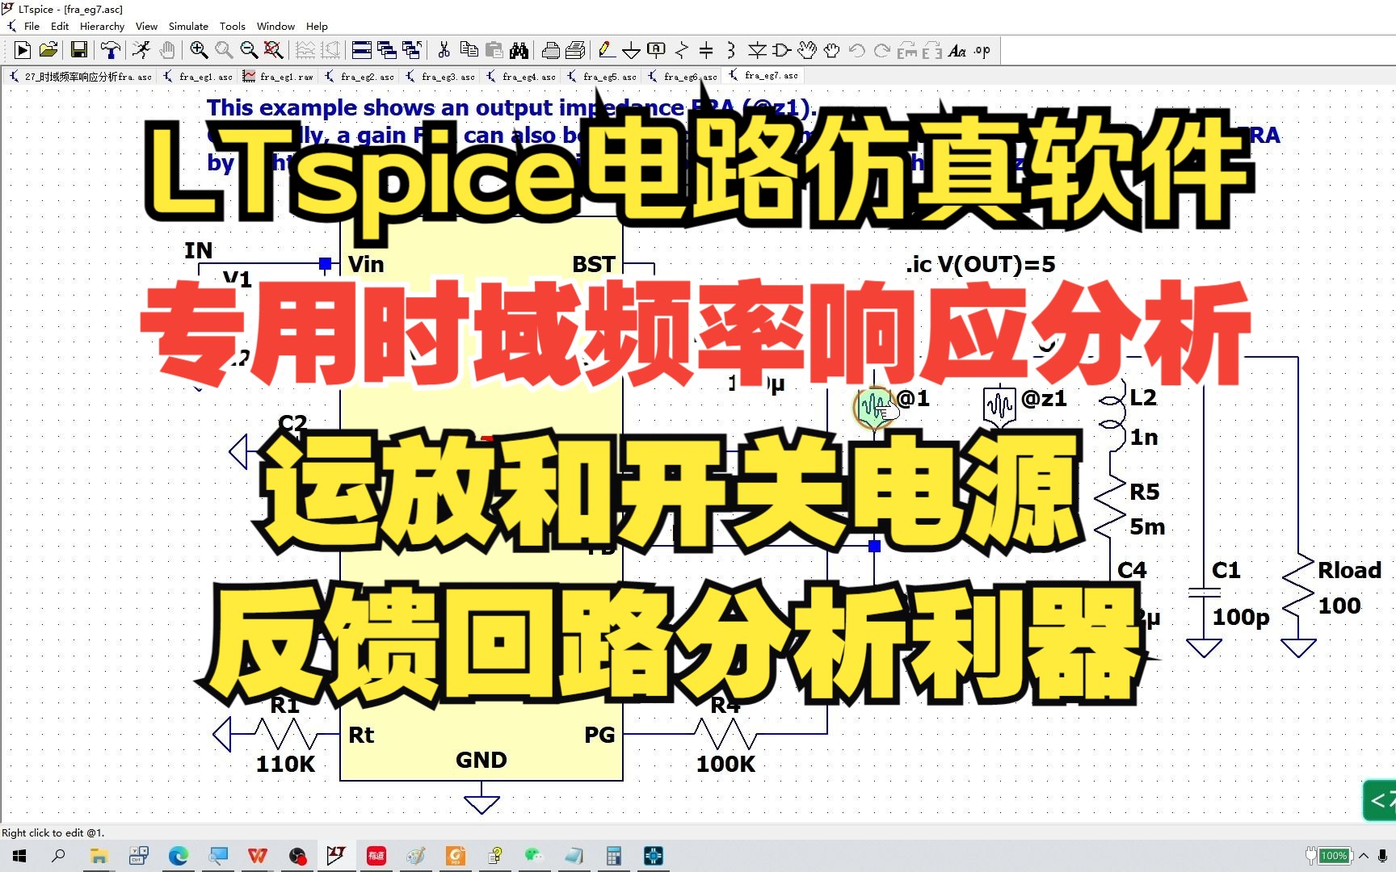The height and width of the screenshot is (872, 1396).
Task: Switch to the 27_时域频率响应分析fra.asc tab
Action: click(x=81, y=76)
